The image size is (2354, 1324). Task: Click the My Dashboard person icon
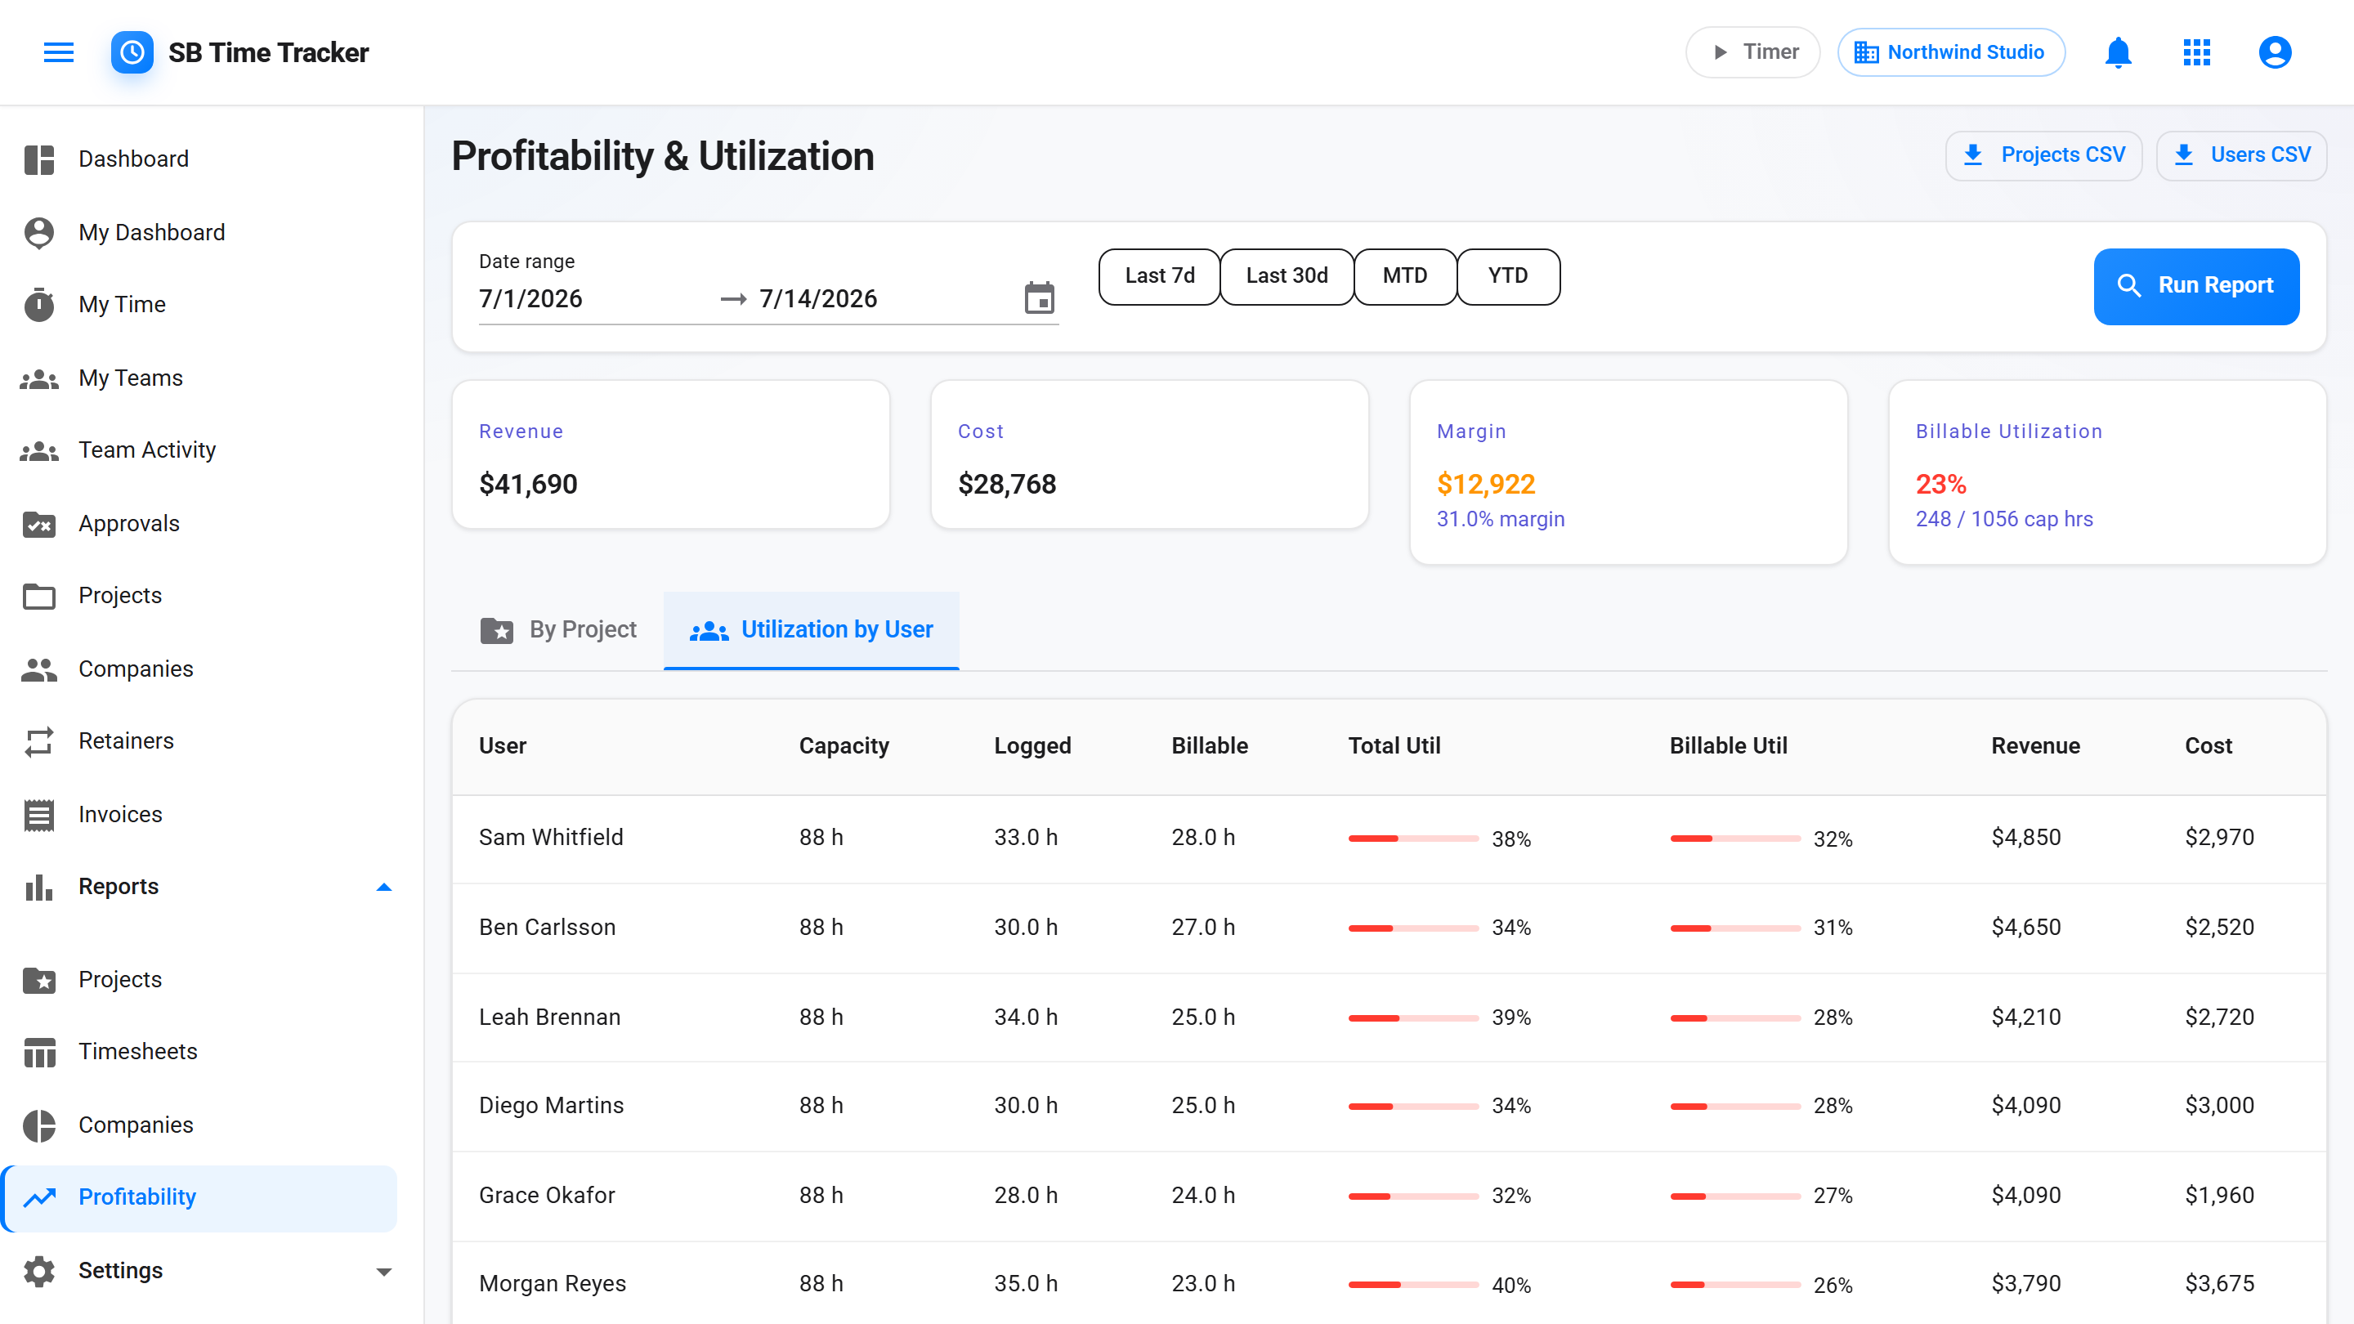pyautogui.click(x=39, y=232)
